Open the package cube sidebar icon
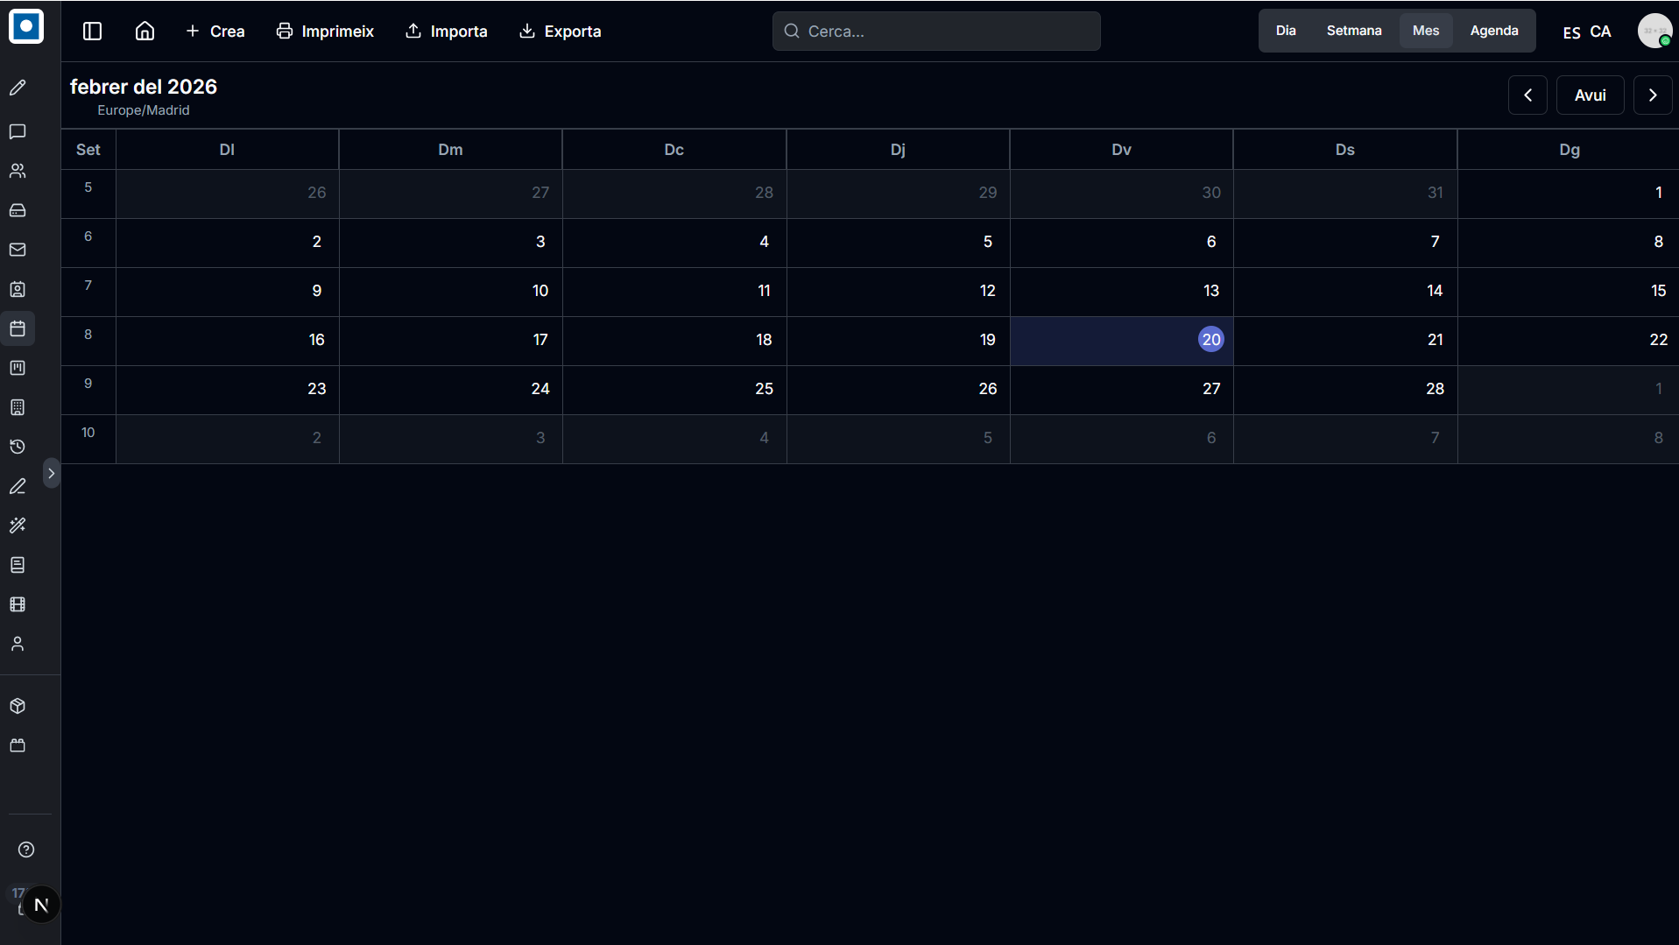Screen dimensions: 1679x945 [18, 706]
